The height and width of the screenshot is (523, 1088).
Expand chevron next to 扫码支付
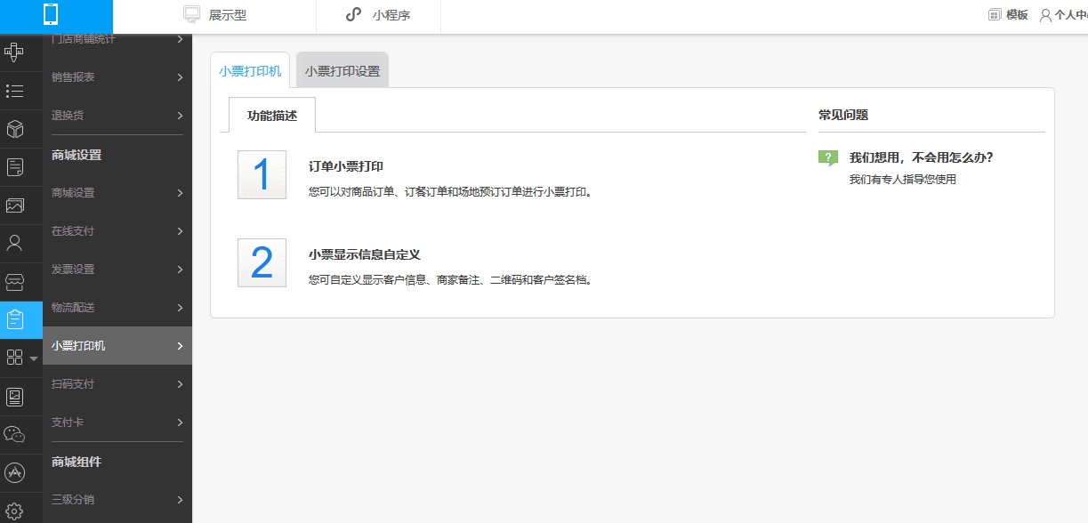click(180, 384)
